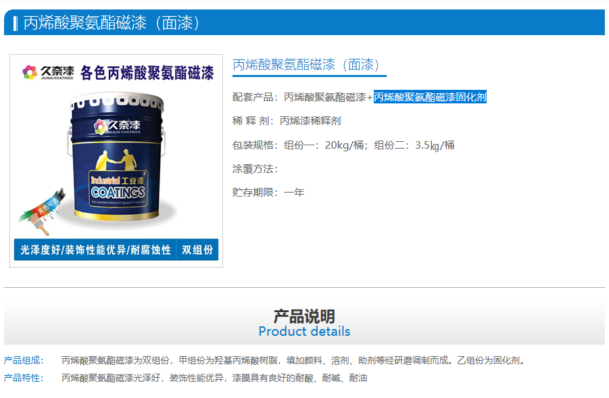Click the product title link 丙烯酸聚氨酯磁漆（面漆）
This screenshot has height=398, width=609.
tap(306, 64)
